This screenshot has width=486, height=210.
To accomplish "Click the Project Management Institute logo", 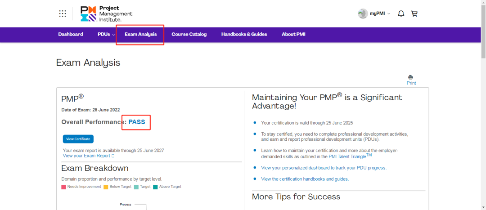I will click(106, 13).
